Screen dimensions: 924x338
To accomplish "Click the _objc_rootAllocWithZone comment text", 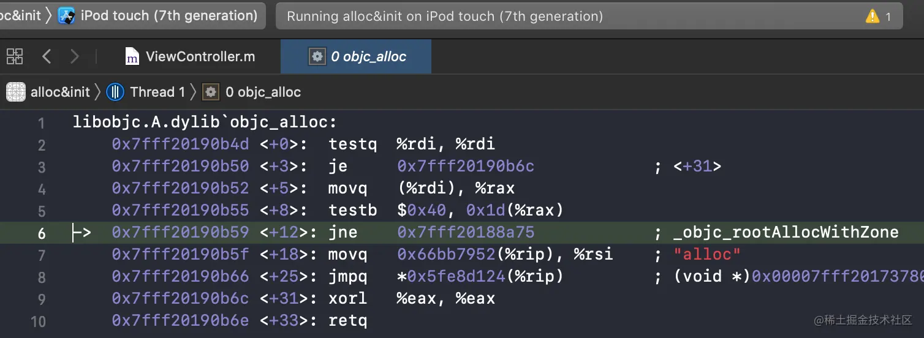I will point(786,233).
